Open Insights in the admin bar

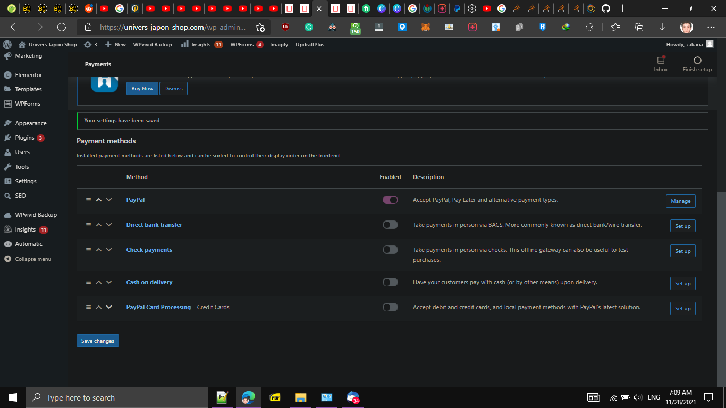[x=201, y=45]
